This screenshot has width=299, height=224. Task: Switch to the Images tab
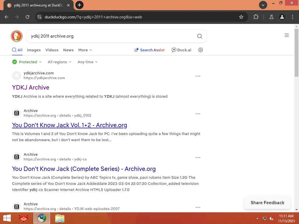coord(34,50)
